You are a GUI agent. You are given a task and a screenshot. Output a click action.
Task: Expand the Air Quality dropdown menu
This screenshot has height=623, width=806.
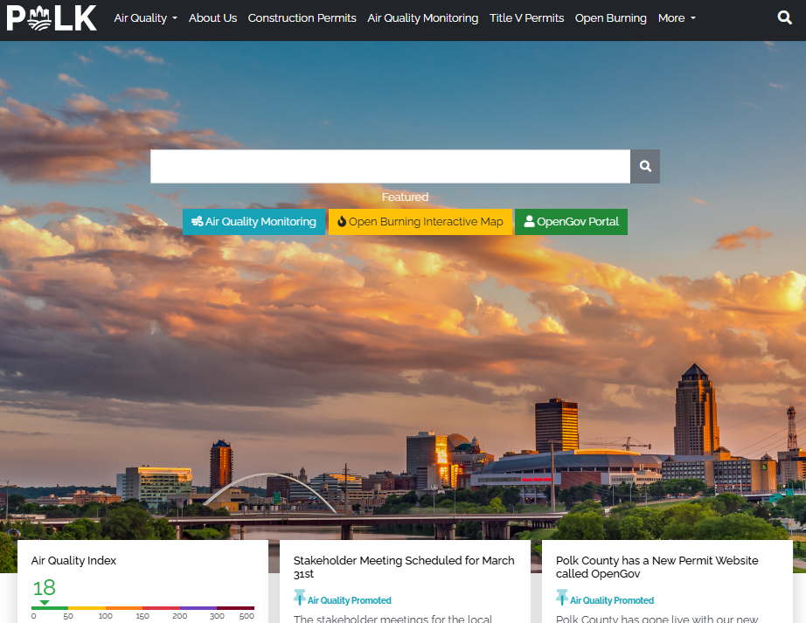coord(145,17)
